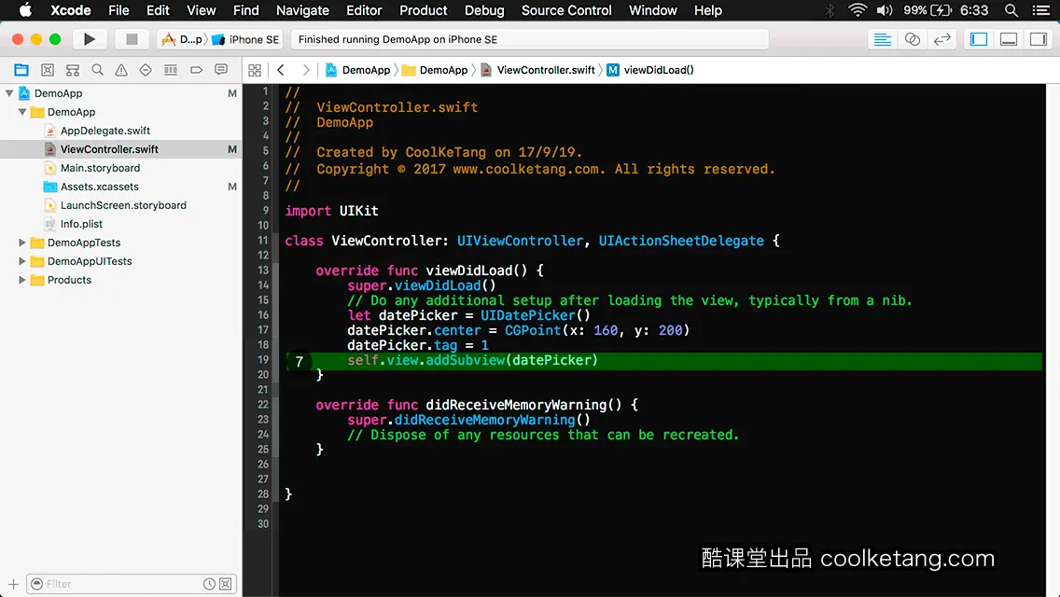Open the Wi-Fi status menu
This screenshot has width=1060, height=597.
point(858,10)
